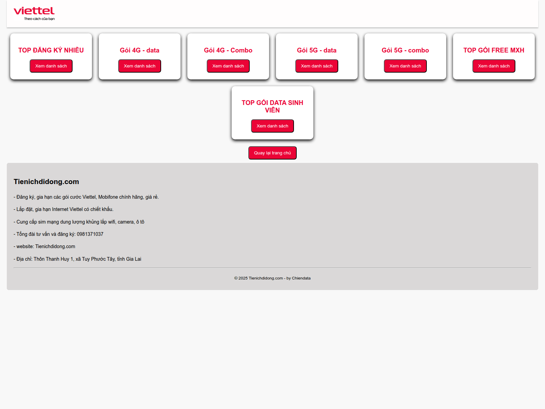Open list for TOP GÓI DATA SINH VIÊN
This screenshot has width=545, height=409.
272,126
